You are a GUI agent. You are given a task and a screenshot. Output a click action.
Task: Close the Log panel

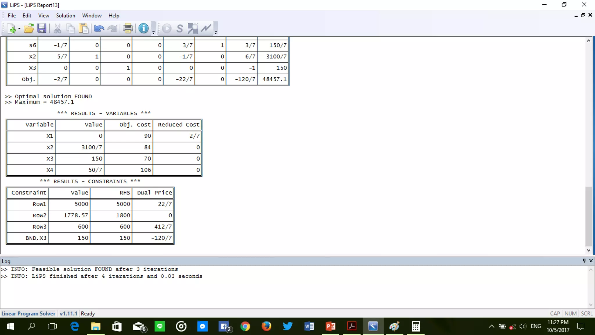(591, 261)
